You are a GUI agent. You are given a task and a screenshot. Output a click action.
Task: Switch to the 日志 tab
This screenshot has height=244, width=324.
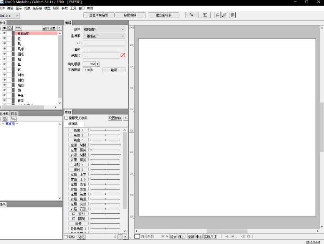coord(14,114)
